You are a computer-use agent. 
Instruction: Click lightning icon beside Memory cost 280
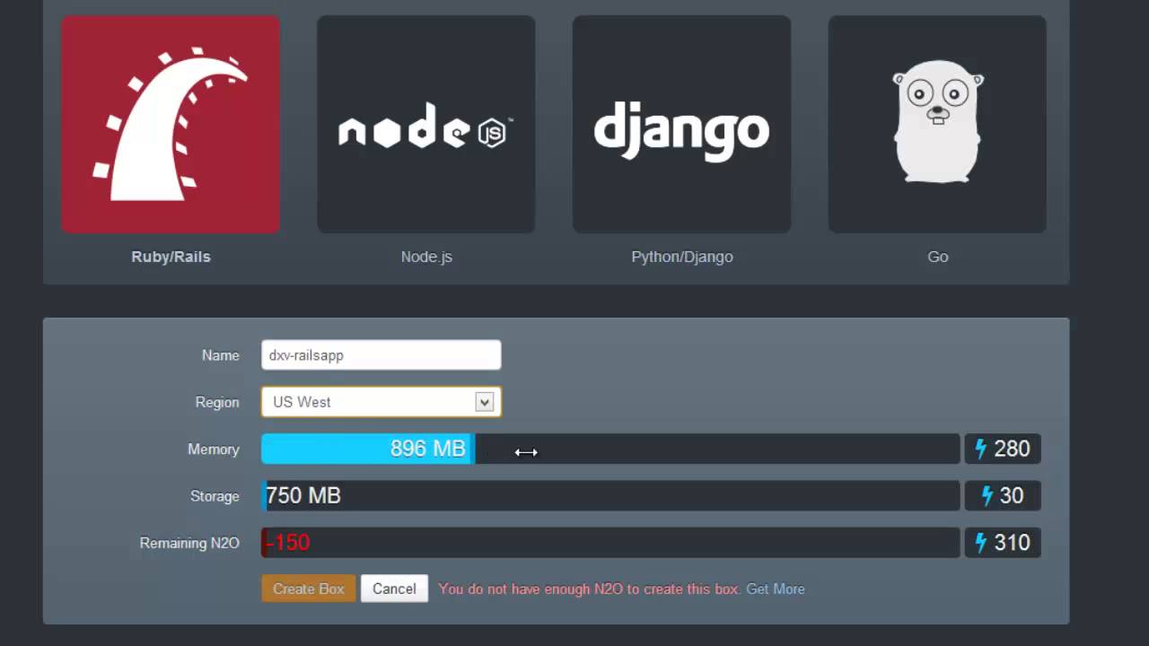coord(980,449)
